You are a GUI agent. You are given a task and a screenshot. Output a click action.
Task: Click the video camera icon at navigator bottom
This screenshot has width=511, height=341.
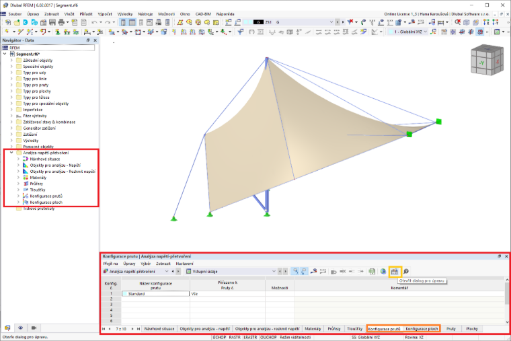click(x=34, y=328)
